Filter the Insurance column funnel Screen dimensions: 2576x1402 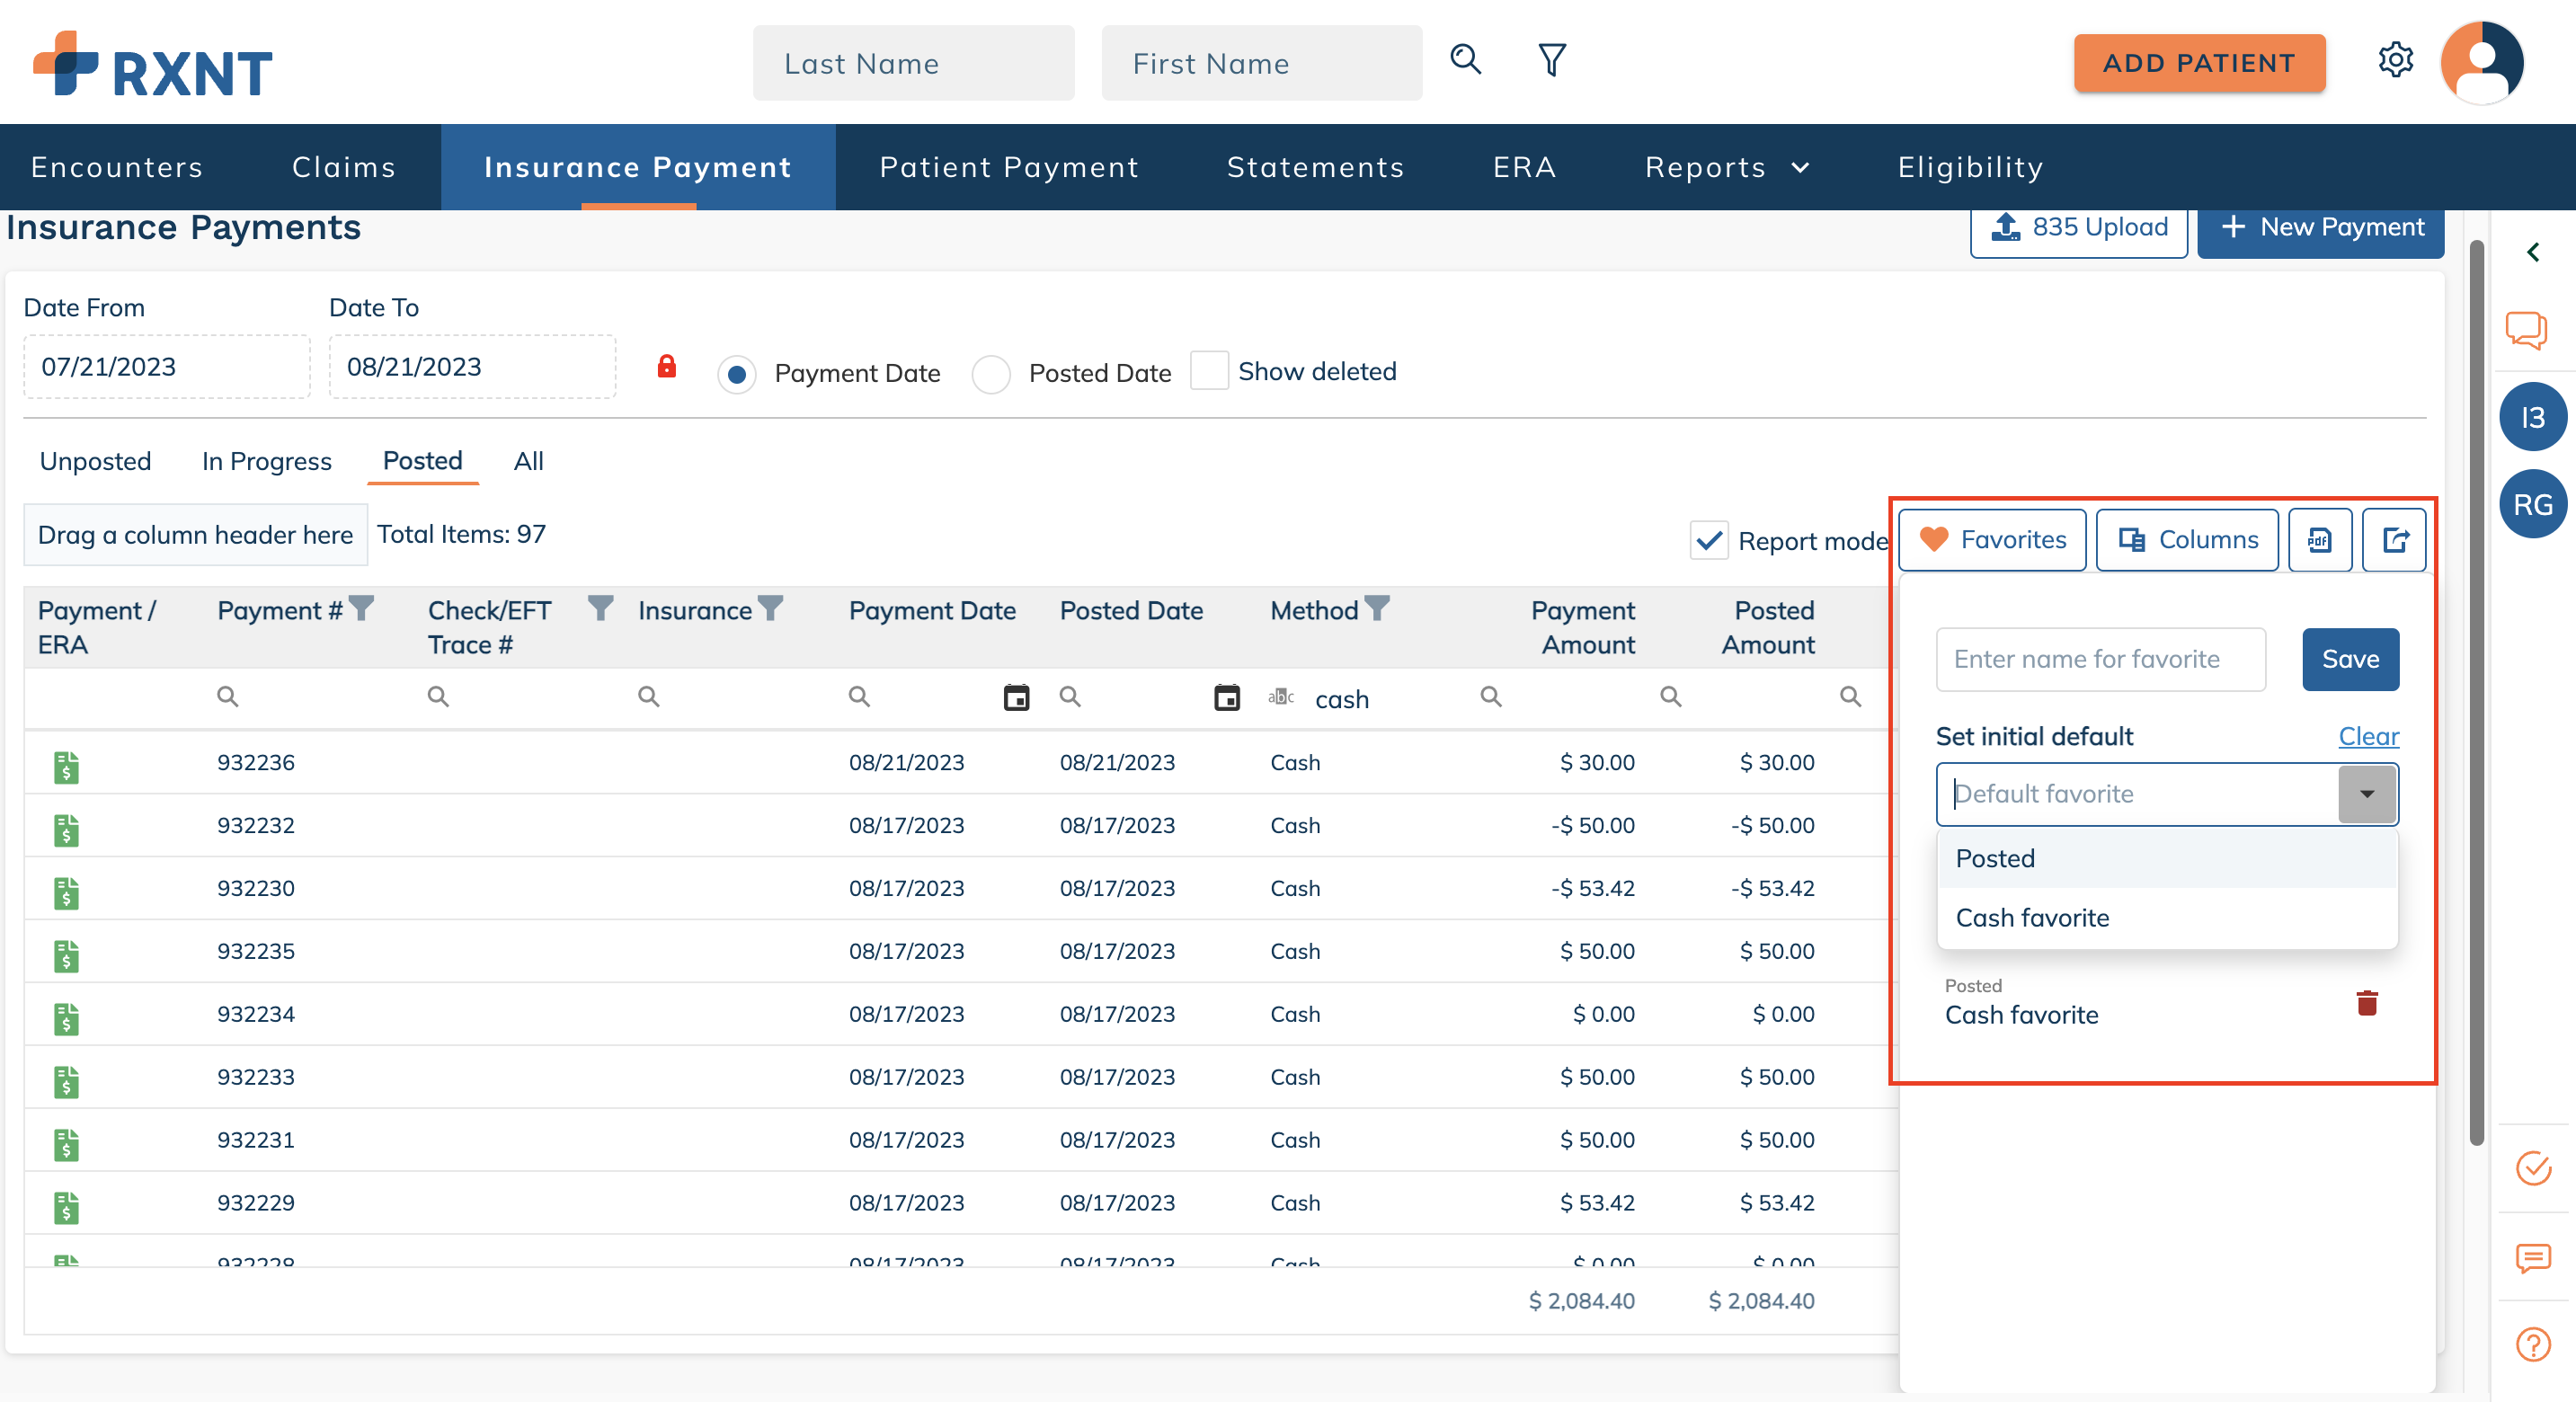click(x=770, y=607)
